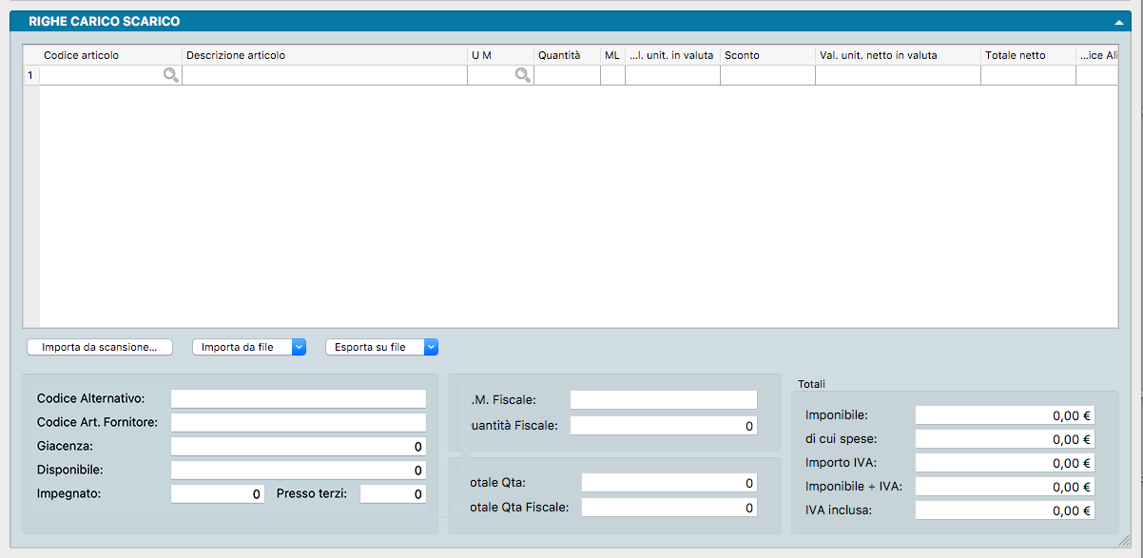Click the U M lookup magnifier icon
The image size is (1143, 558).
point(523,76)
